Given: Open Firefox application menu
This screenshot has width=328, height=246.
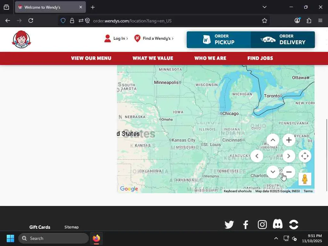Looking at the screenshot, I should tap(320, 20).
